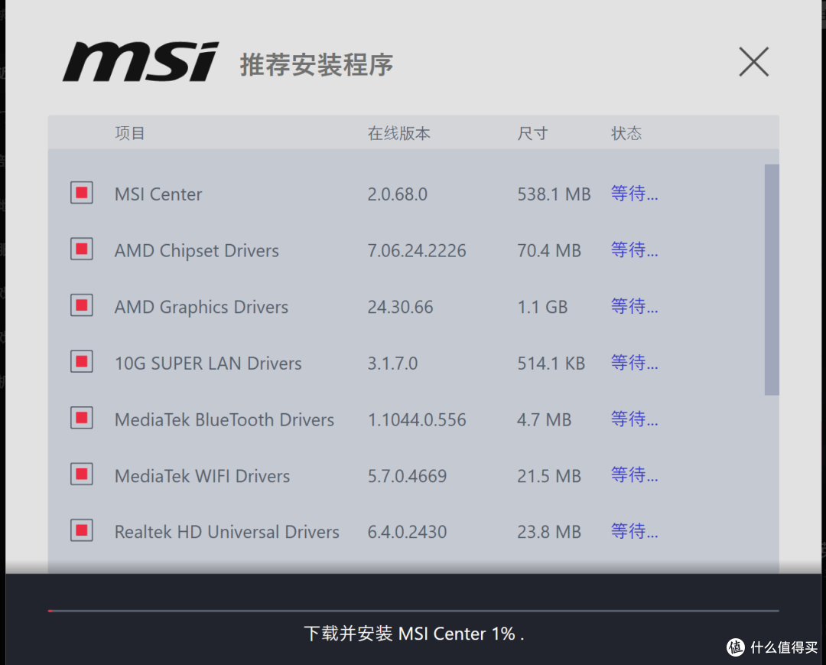Click version 6.4.0.2430

pyautogui.click(x=407, y=532)
